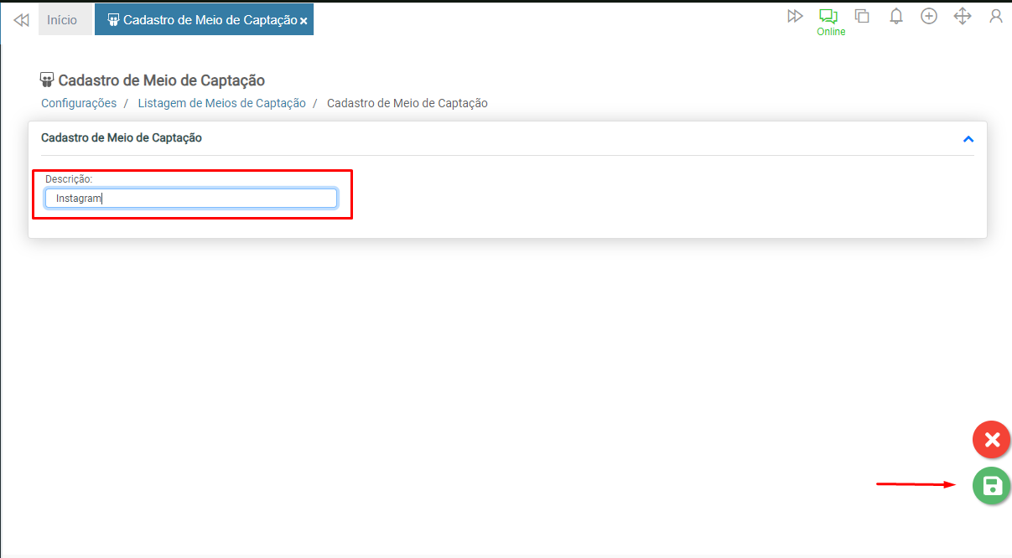Image resolution: width=1012 pixels, height=558 pixels.
Task: Click the four-way move arrows icon
Action: click(x=963, y=16)
